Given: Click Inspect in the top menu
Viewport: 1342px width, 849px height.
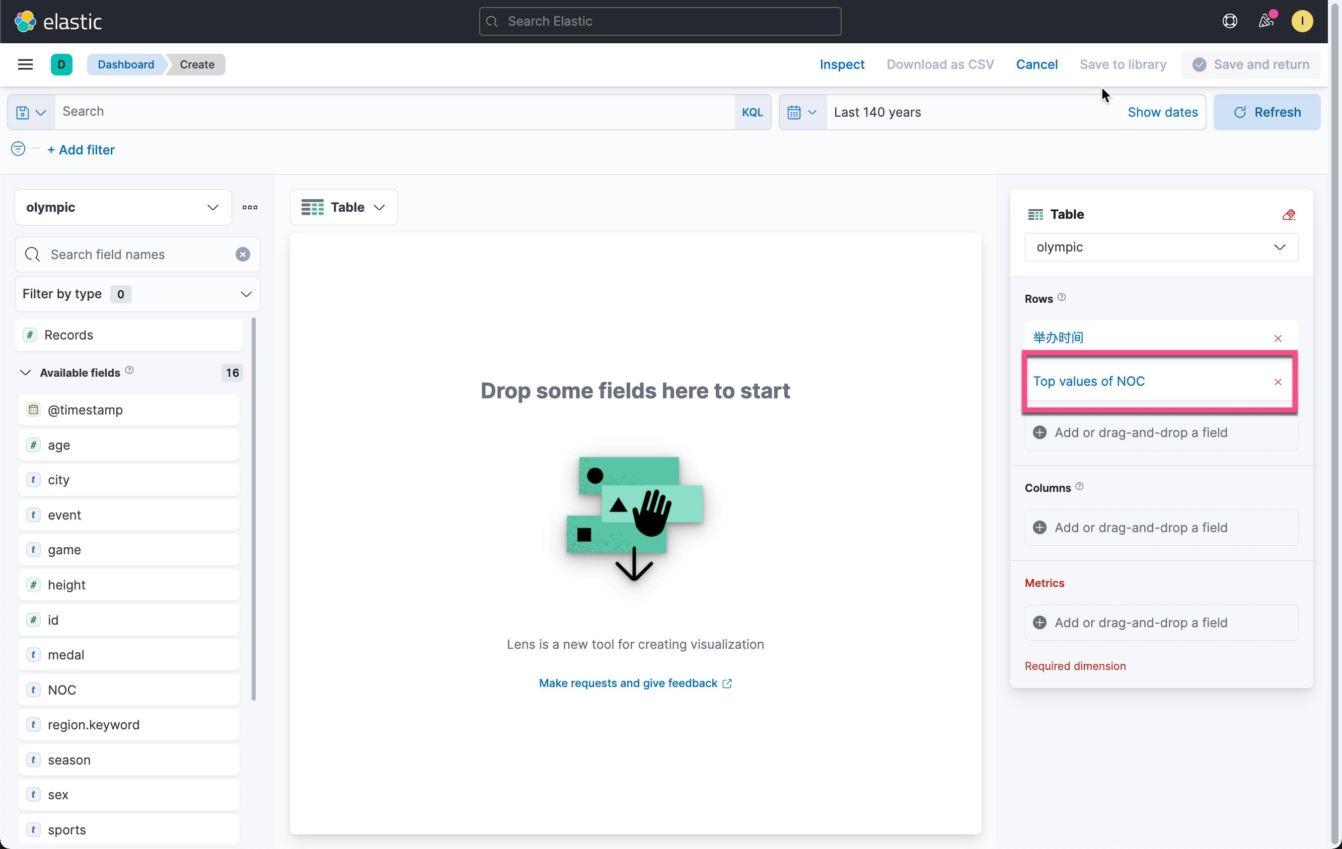Looking at the screenshot, I should (x=842, y=64).
